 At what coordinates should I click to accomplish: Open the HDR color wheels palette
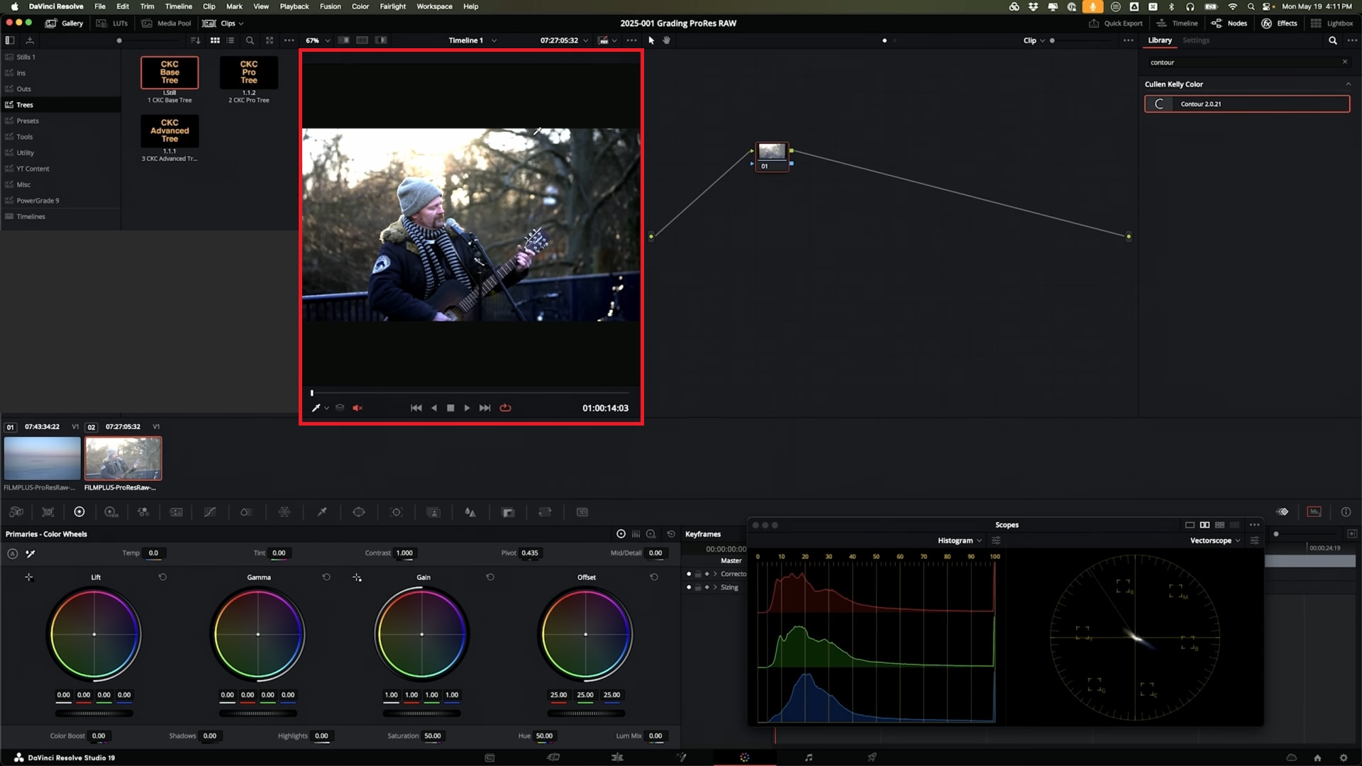click(111, 512)
